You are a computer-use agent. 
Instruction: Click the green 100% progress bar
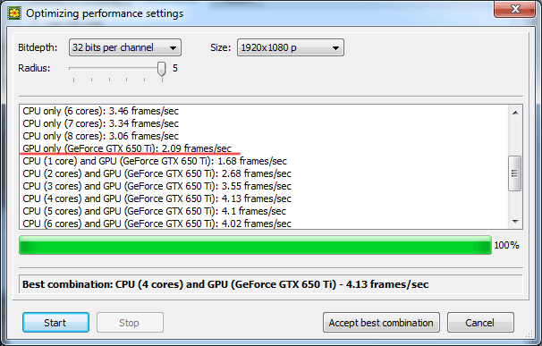point(255,245)
